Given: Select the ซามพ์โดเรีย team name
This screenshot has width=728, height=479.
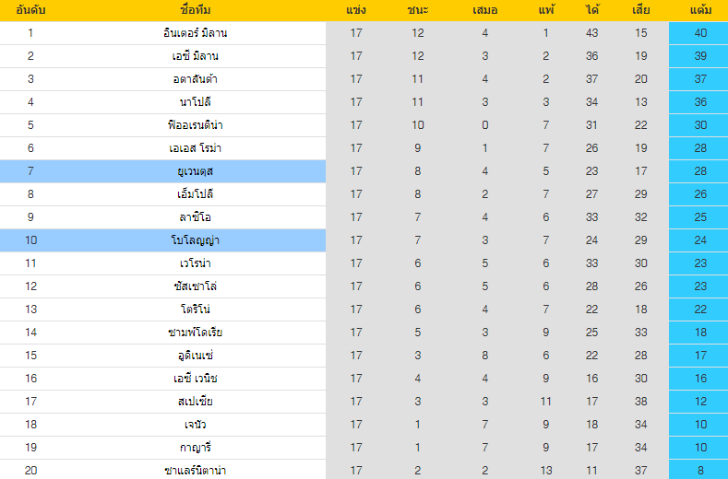Looking at the screenshot, I should tap(194, 333).
